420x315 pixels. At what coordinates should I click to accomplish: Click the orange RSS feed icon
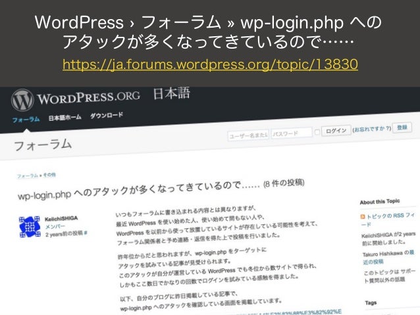point(363,216)
